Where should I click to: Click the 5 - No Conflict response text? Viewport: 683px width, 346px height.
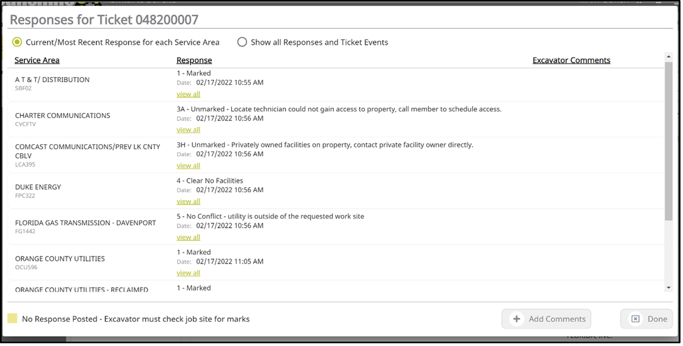[x=270, y=216]
